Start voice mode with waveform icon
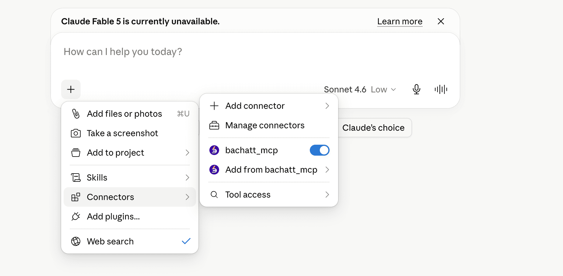The height and width of the screenshot is (276, 563). tap(441, 89)
